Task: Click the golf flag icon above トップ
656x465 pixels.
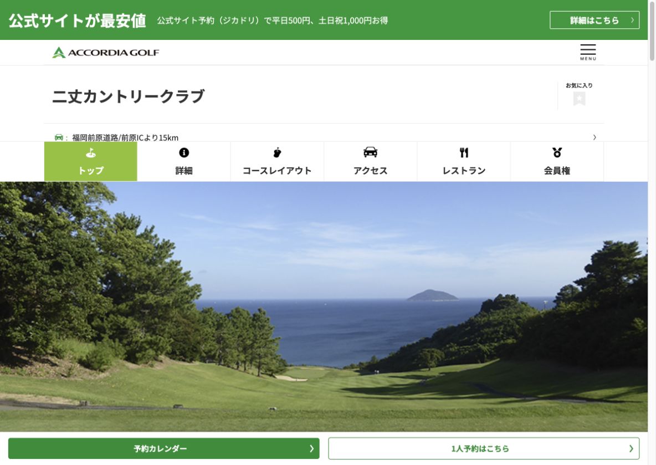Action: pos(91,153)
